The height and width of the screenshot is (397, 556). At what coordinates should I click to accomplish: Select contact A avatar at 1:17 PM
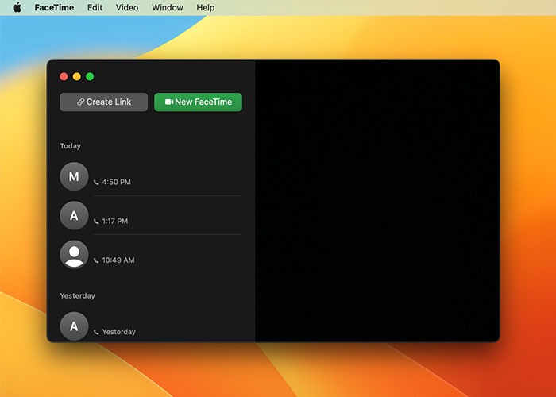(x=74, y=215)
